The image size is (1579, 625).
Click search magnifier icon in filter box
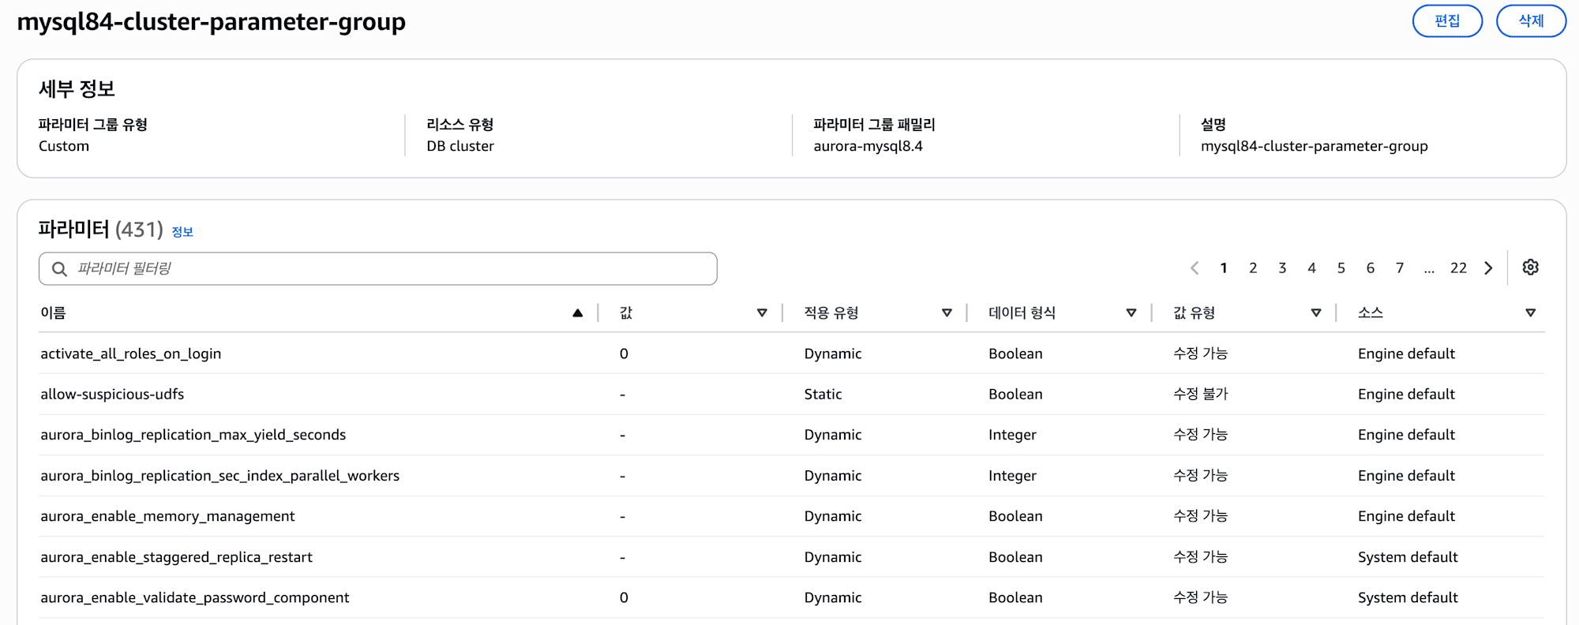(59, 269)
